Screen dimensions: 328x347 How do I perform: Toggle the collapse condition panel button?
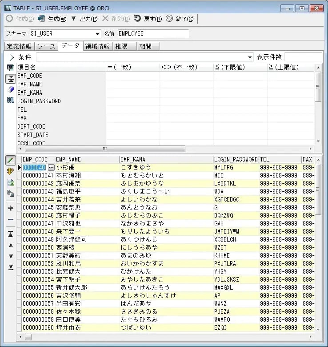pyautogui.click(x=11, y=79)
